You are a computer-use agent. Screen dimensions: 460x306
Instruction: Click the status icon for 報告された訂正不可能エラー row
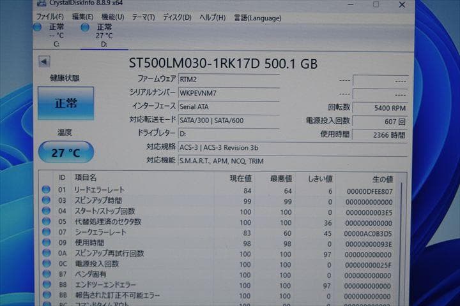click(47, 295)
